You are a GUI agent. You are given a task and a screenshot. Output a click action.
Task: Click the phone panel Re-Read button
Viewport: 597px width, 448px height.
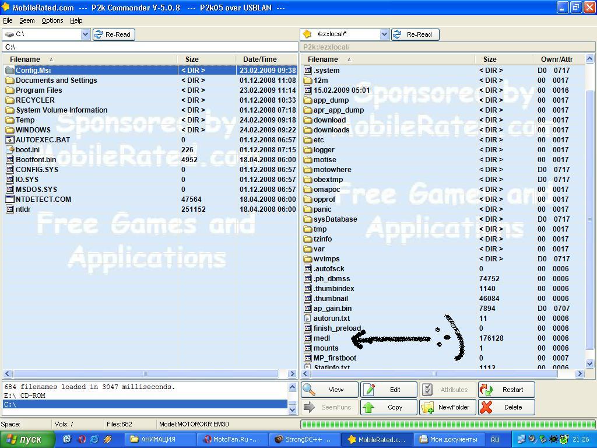tap(415, 34)
